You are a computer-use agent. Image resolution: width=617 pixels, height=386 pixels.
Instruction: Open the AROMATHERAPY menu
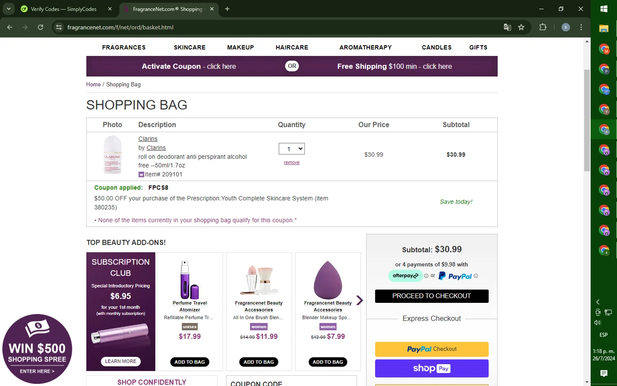click(366, 47)
